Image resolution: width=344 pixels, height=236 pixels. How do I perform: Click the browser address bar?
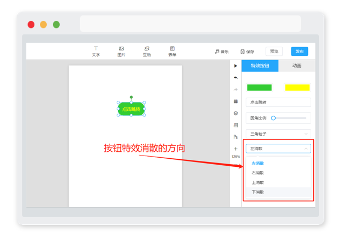tap(190, 24)
